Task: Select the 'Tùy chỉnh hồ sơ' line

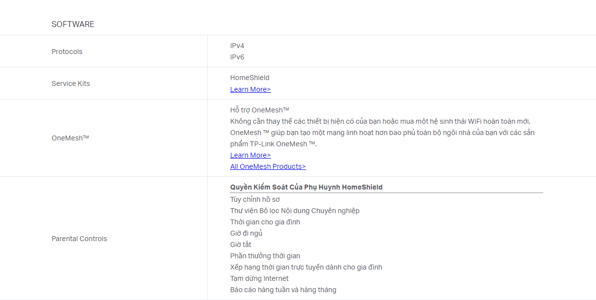Action: [255, 199]
